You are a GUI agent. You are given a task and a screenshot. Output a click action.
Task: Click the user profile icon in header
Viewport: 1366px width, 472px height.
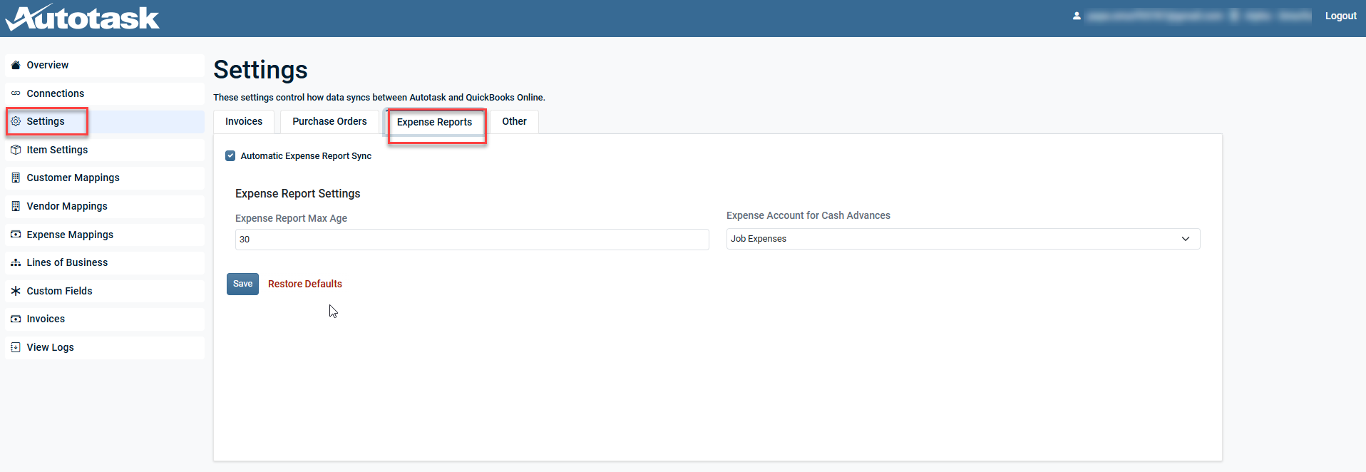pyautogui.click(x=1077, y=16)
